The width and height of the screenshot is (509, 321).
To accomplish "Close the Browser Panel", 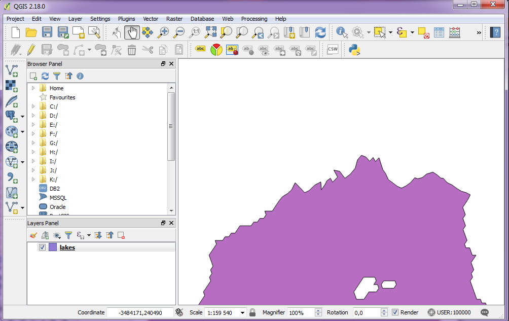I will (x=171, y=63).
